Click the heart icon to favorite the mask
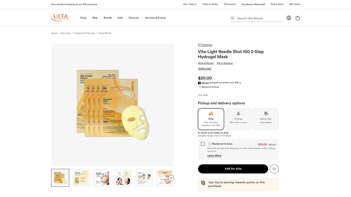Image resolution: width=351 pixels, height=197 pixels. pyautogui.click(x=274, y=169)
